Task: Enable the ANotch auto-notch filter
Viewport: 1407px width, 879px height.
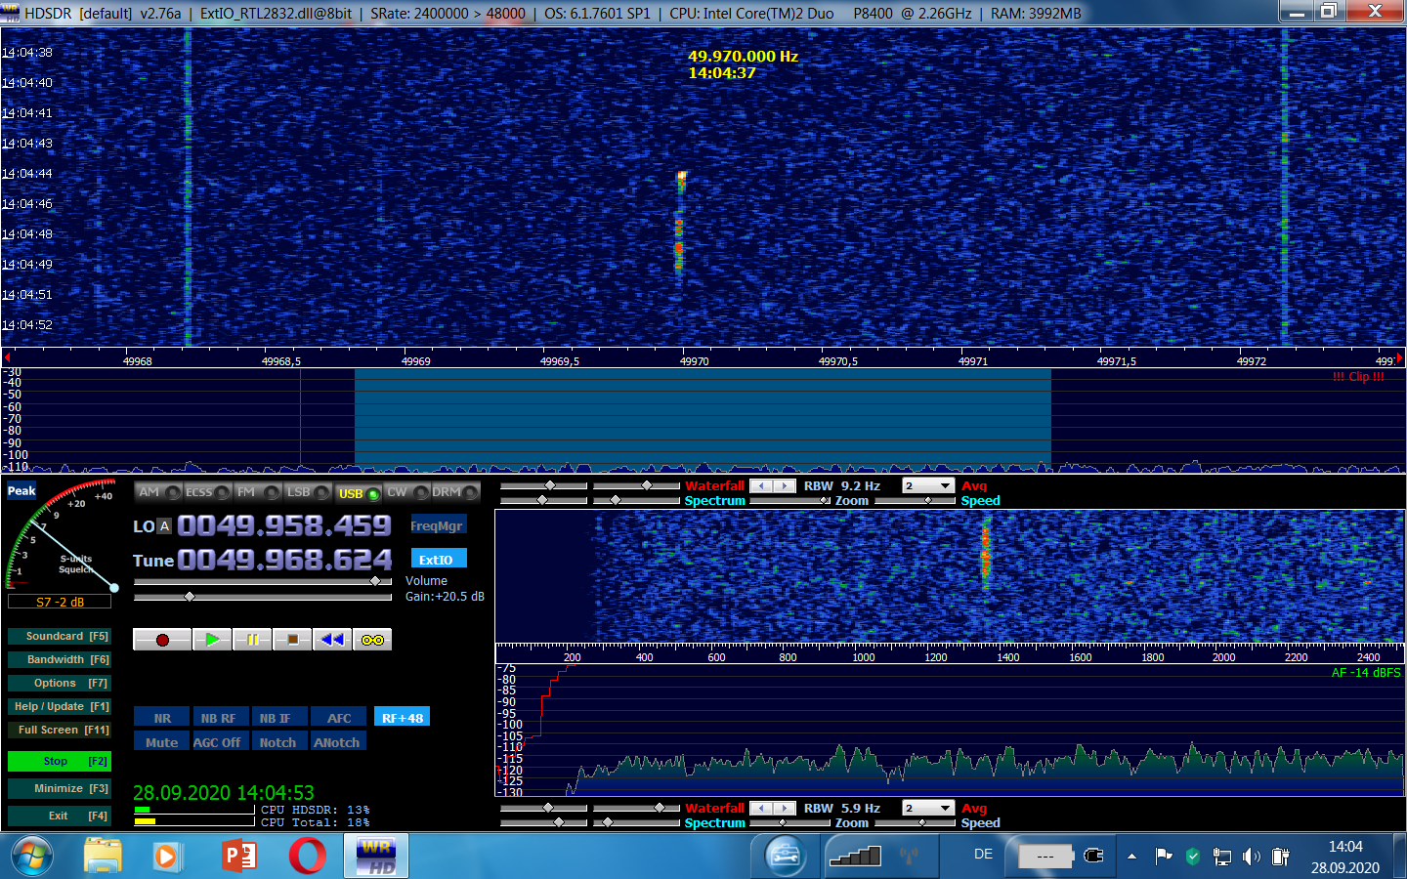Action: click(x=338, y=742)
